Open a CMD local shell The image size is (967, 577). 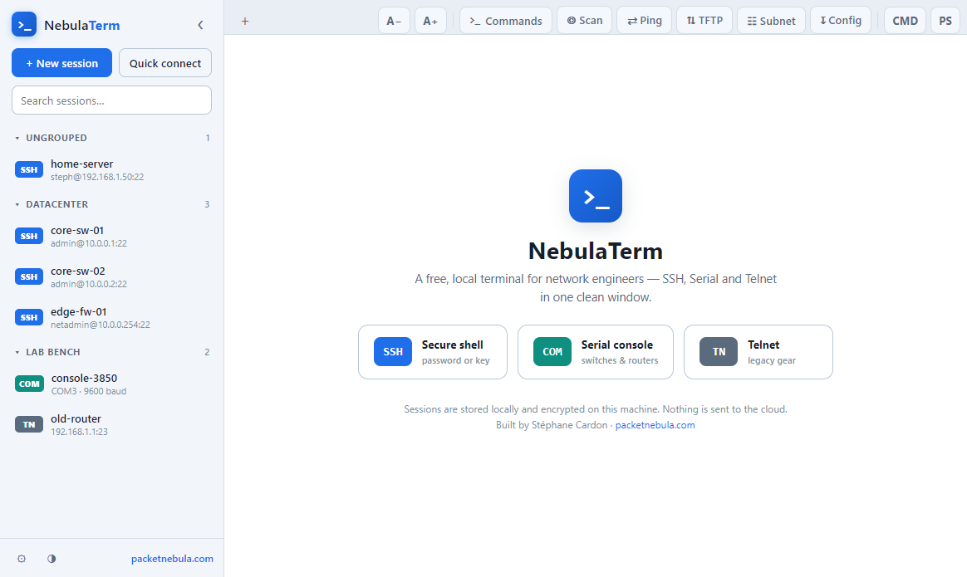[x=906, y=21]
